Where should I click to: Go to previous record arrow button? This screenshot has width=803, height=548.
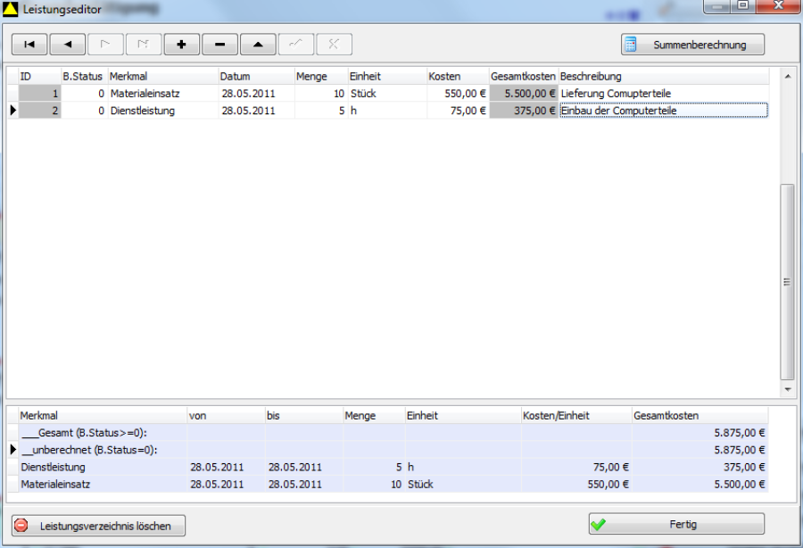[68, 45]
